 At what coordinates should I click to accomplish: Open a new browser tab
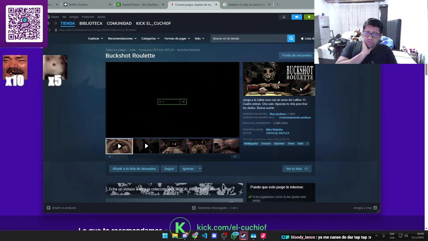[x=277, y=5]
